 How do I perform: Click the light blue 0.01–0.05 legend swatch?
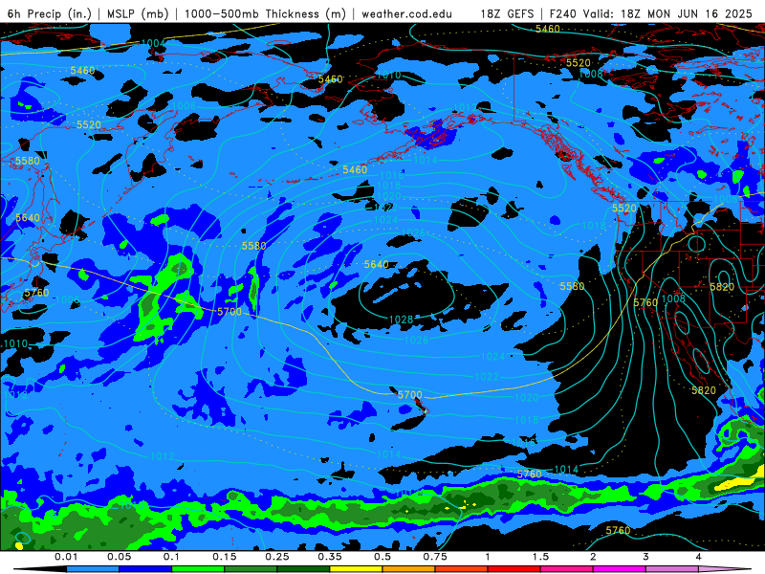pos(93,569)
